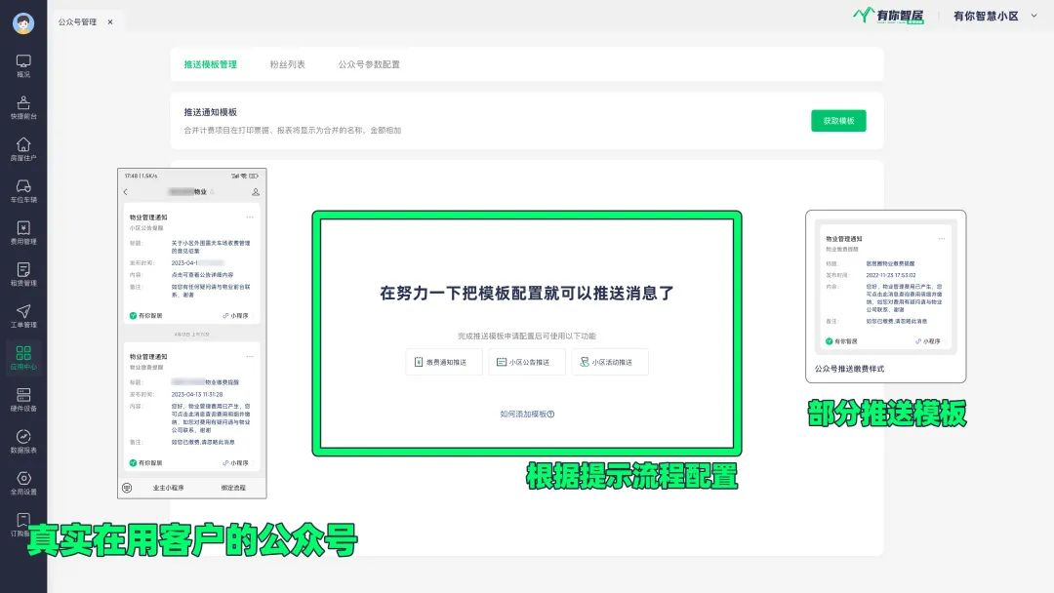Select 应用中心 sidebar icon
Viewport: 1054px width, 593px height.
tap(23, 358)
